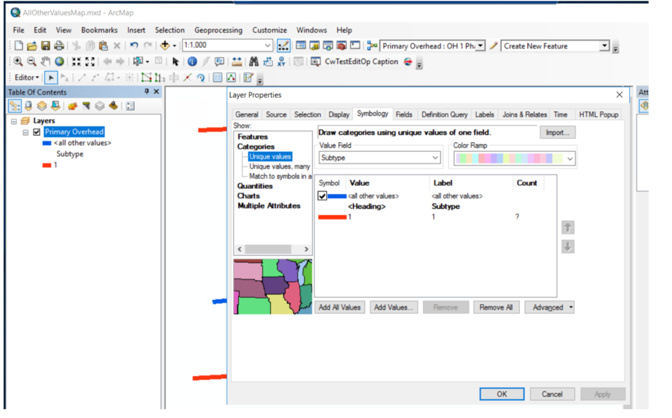The height and width of the screenshot is (418, 672).
Task: Open the Attributes table icon in Editor toolbar
Action: pos(218,77)
